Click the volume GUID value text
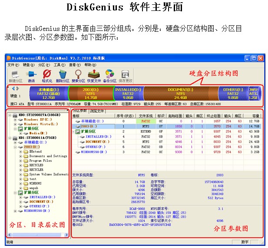 pyautogui.click(x=140, y=225)
